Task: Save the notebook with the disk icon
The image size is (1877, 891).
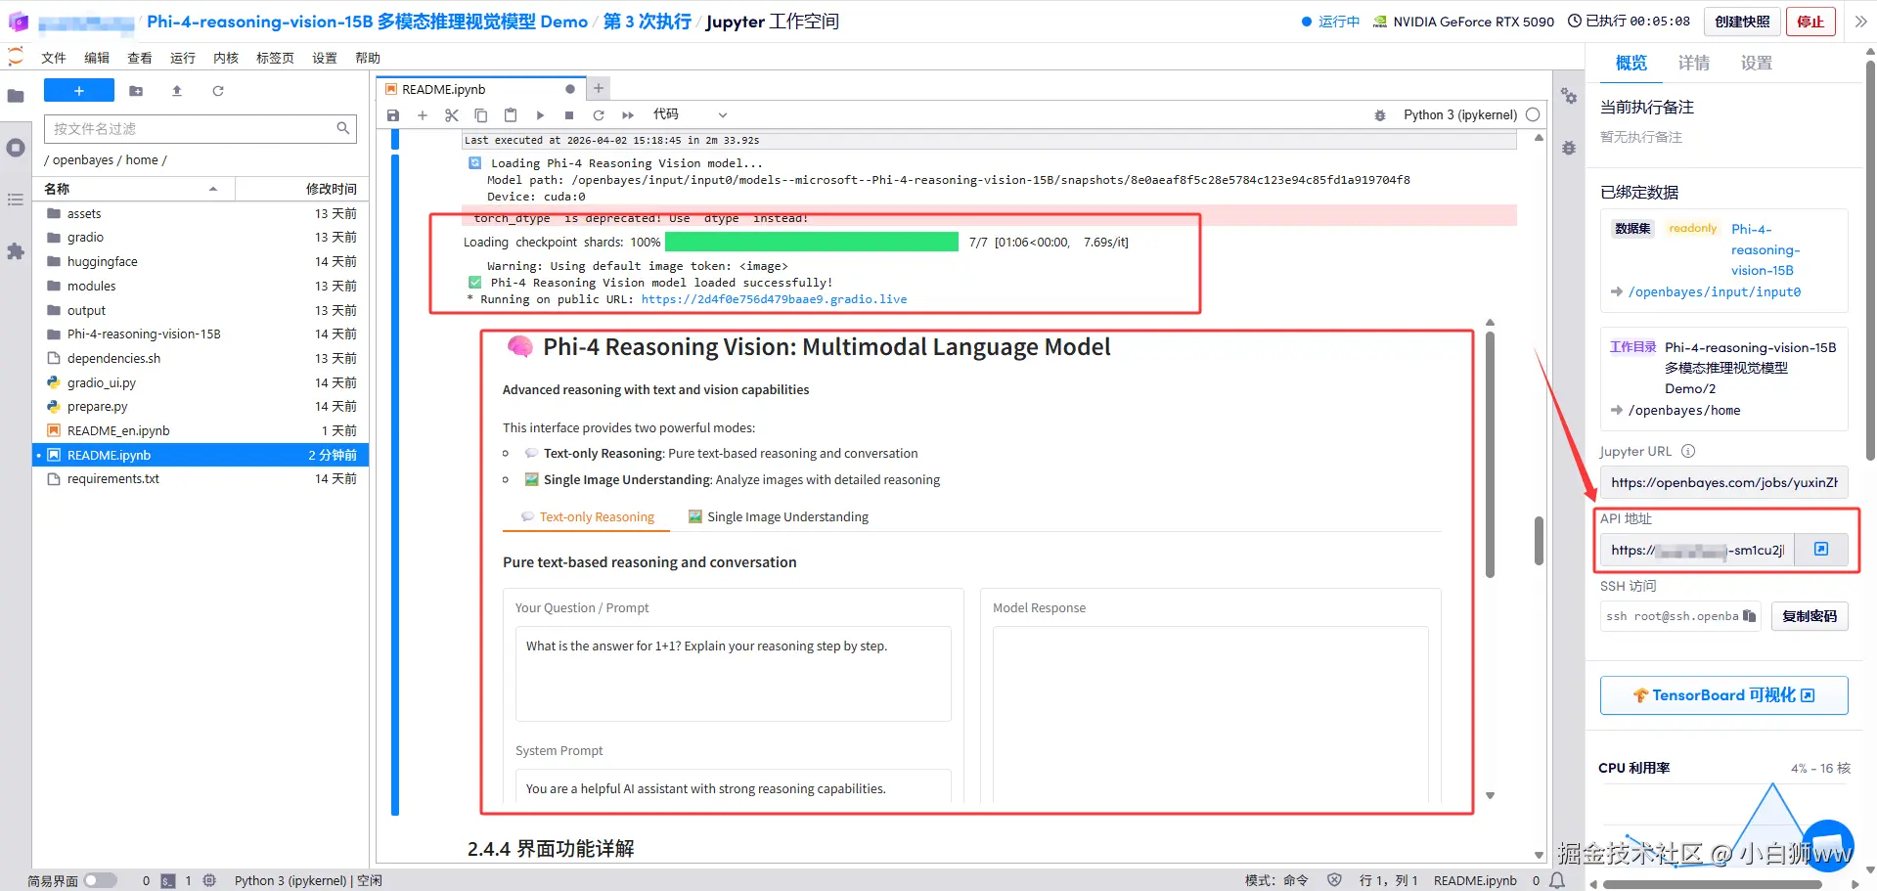Action: 393,115
